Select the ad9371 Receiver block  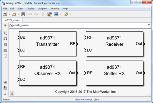click(114, 44)
